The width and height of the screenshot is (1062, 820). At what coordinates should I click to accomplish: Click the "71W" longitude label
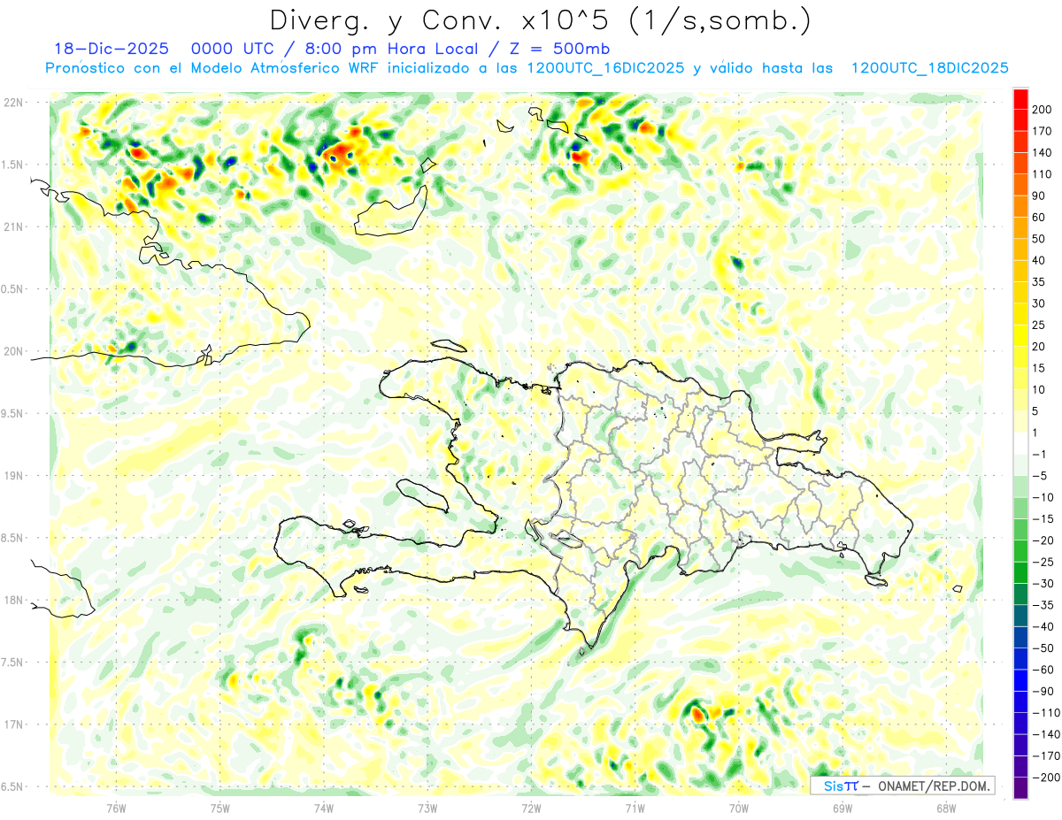click(x=635, y=808)
